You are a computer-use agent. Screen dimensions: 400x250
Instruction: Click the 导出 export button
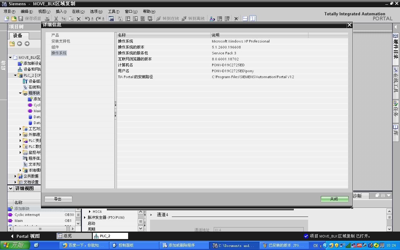tap(58, 199)
